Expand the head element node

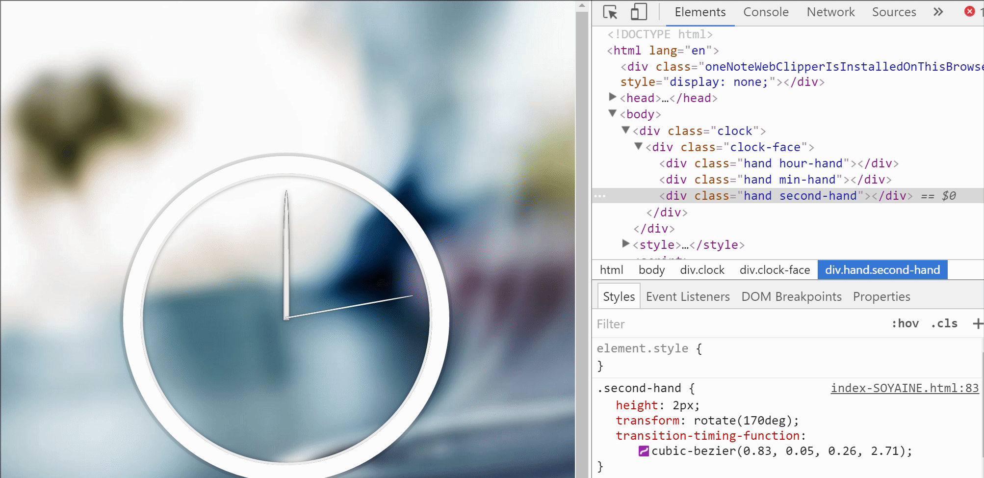[x=613, y=97]
